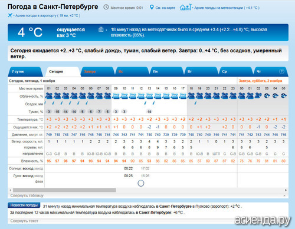
Task: Click the fog value 14 at hour 13
Action: click(149, 112)
